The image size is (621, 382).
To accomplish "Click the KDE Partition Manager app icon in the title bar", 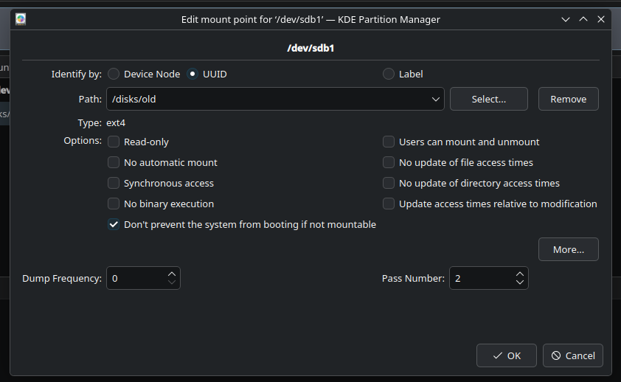I will click(21, 19).
